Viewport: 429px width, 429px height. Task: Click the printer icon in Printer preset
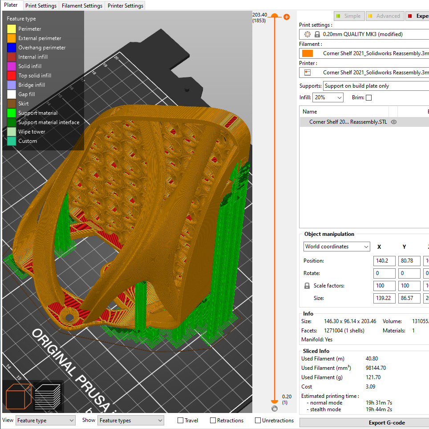coord(307,72)
